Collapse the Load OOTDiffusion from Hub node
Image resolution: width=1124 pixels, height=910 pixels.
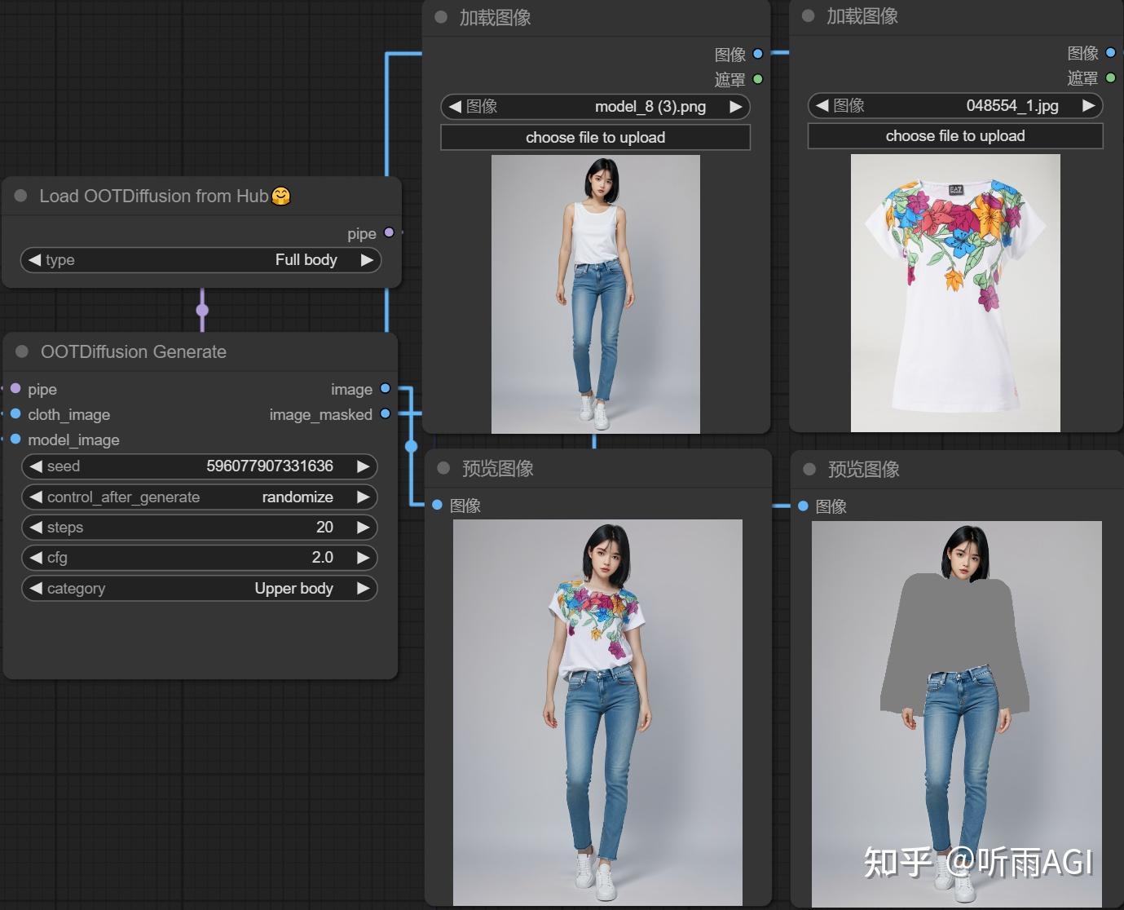[x=21, y=196]
